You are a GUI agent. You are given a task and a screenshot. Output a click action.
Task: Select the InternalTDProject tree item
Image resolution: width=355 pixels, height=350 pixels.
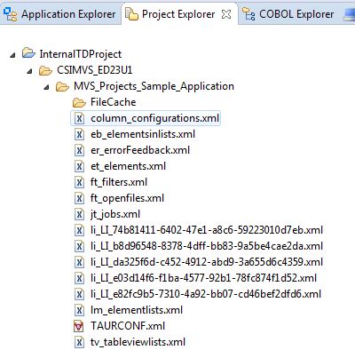(81, 54)
